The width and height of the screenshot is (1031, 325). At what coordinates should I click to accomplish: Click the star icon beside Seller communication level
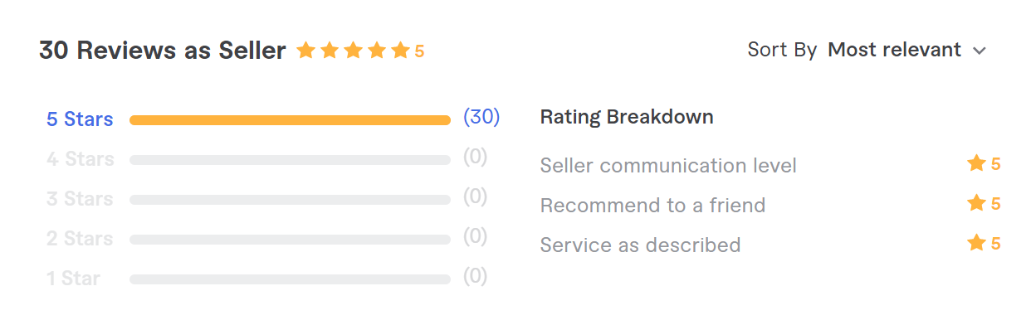(x=976, y=163)
